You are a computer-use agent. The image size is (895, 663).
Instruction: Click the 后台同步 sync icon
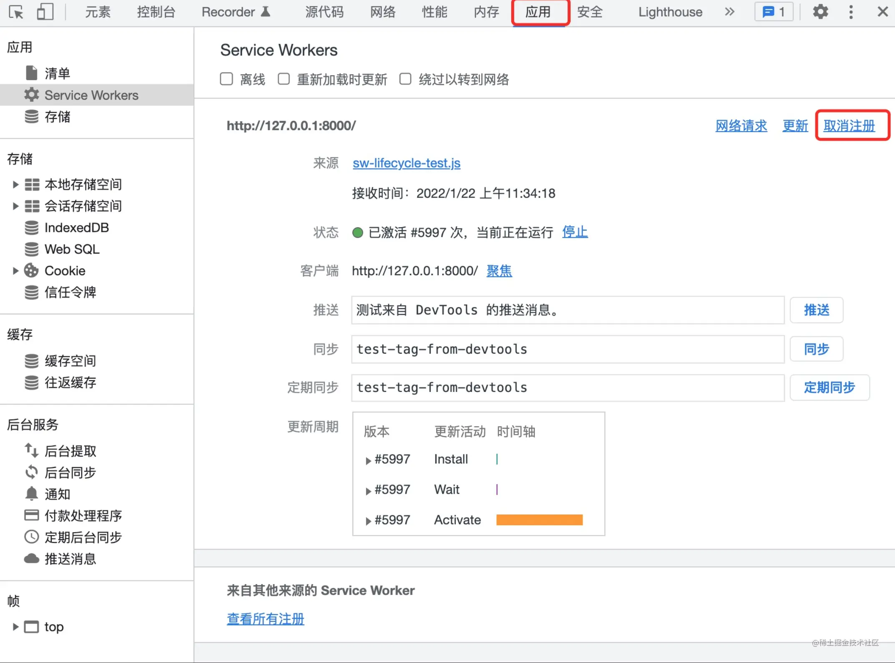click(x=32, y=472)
